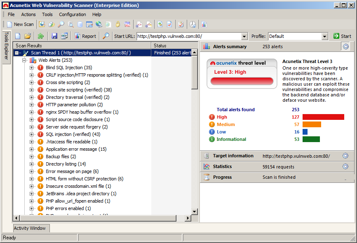Launch the HTTP Sniffer globe icon
This screenshot has width=357, height=243.
tap(99, 24)
